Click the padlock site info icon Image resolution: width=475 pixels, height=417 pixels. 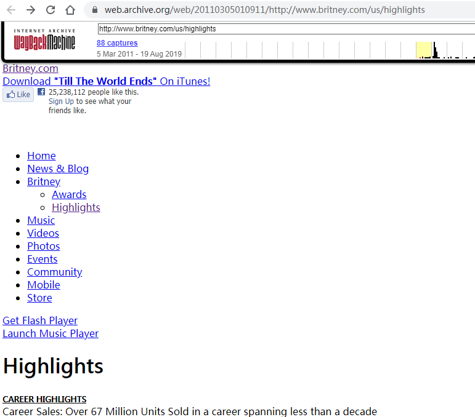(x=95, y=10)
